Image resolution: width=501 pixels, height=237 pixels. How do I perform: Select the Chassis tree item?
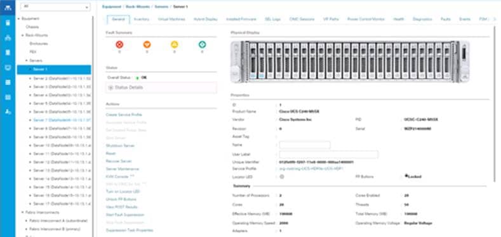click(32, 27)
